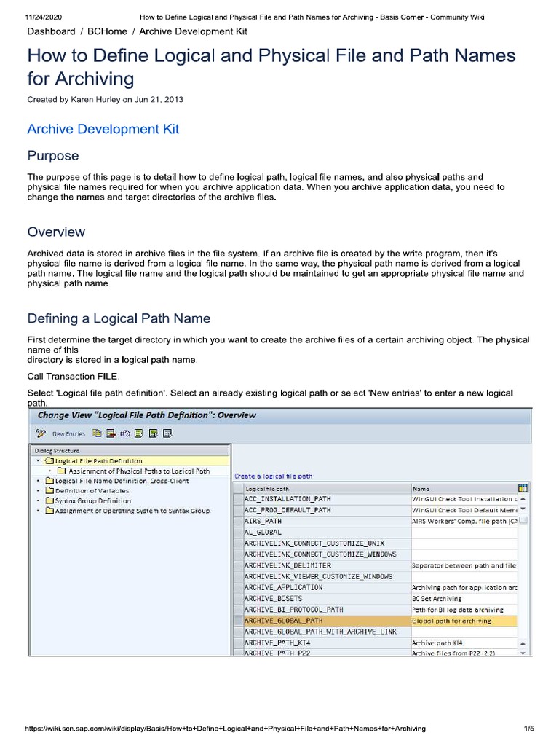Click the Display/Change pencil toolbar icon
Viewport: 559px width, 746px height.
(x=41, y=433)
